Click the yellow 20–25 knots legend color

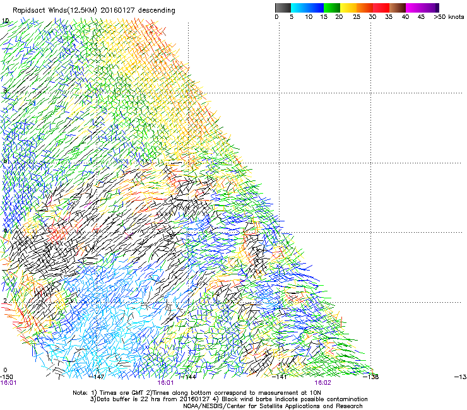pyautogui.click(x=348, y=8)
